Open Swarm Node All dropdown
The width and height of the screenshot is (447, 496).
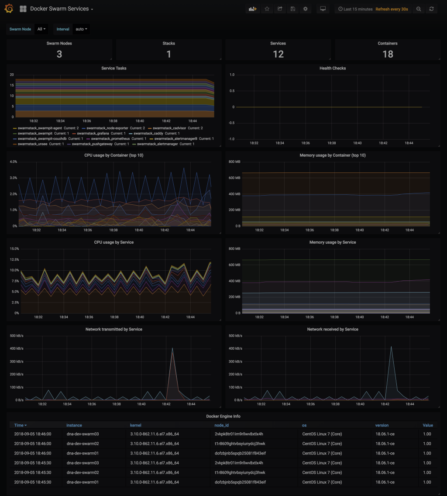click(x=41, y=29)
